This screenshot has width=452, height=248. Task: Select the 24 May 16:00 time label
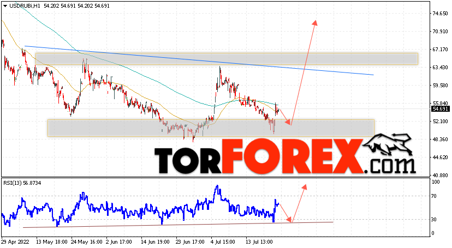[86, 242]
